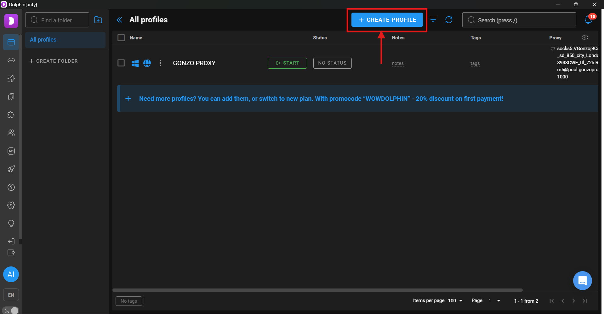Click the horizontal table scrollbar
The height and width of the screenshot is (314, 604).
pos(317,290)
